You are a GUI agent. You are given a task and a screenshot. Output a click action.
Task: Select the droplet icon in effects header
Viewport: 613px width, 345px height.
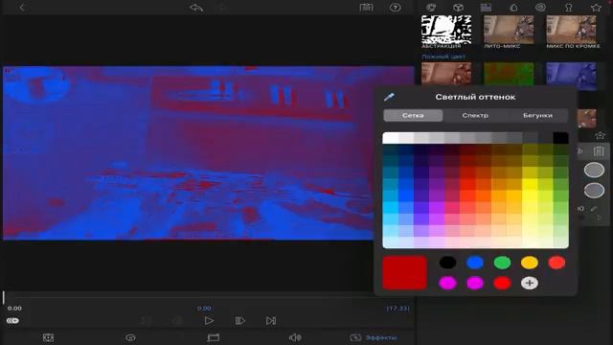click(x=513, y=8)
